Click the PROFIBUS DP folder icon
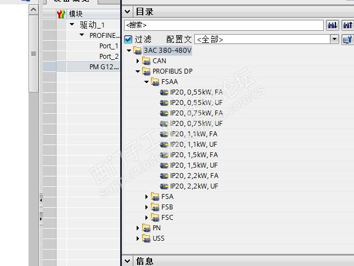This screenshot has width=354, height=266. (147, 71)
